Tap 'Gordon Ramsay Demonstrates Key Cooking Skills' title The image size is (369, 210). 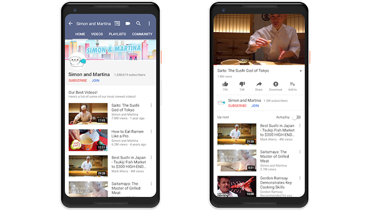click(x=276, y=183)
